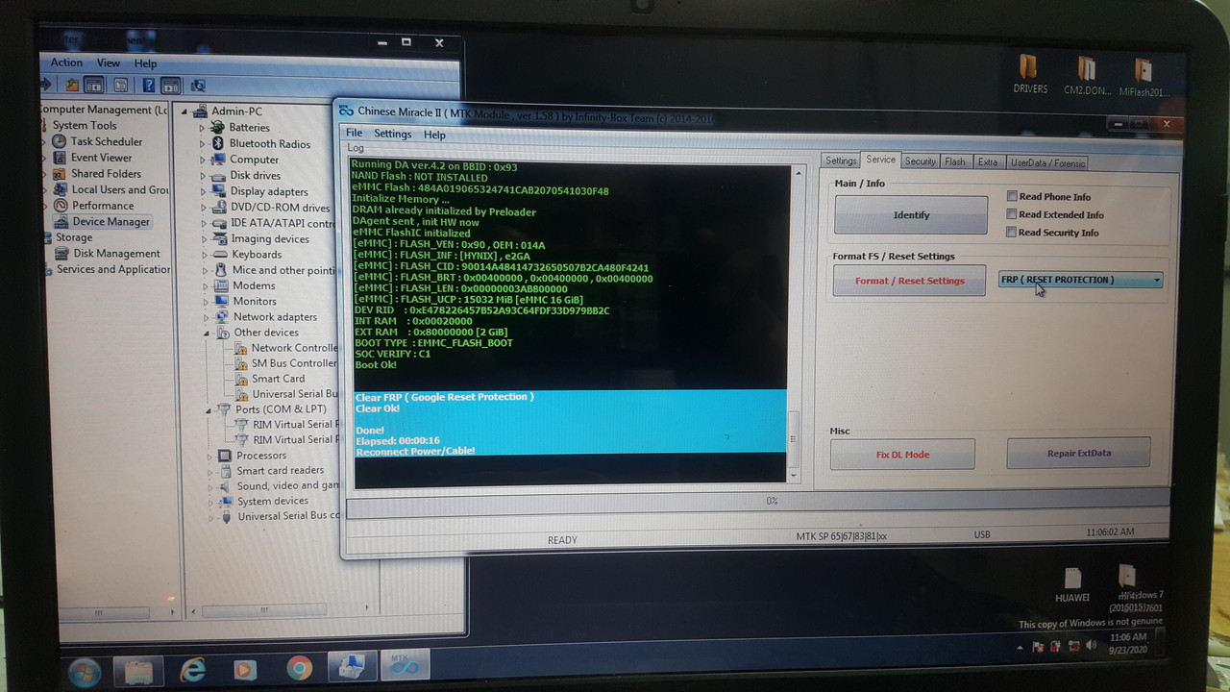Image resolution: width=1230 pixels, height=692 pixels.
Task: Select the Batteries device icon
Action: [x=218, y=127]
